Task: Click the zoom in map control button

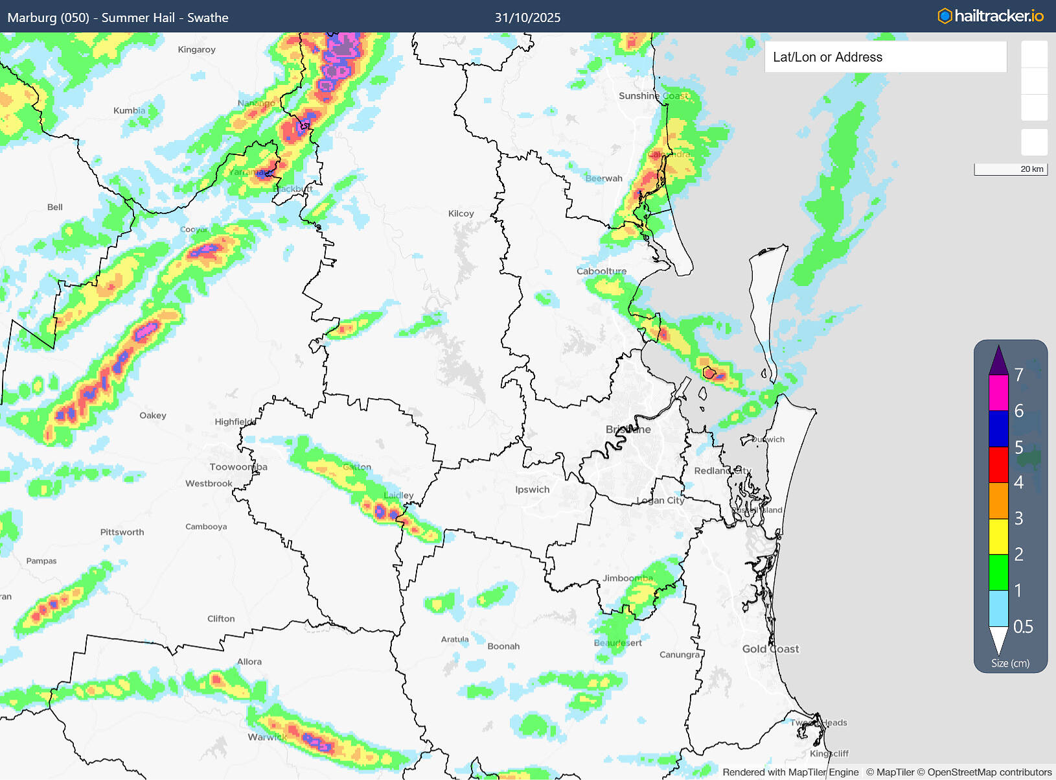Action: 1034,54
